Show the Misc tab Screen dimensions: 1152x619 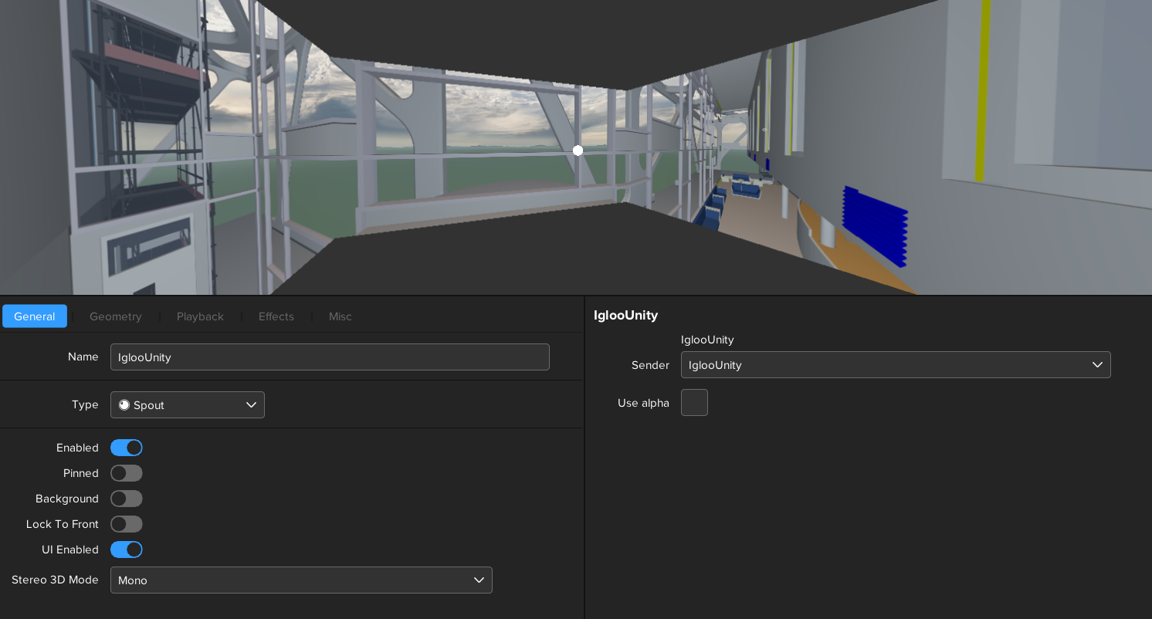point(341,316)
